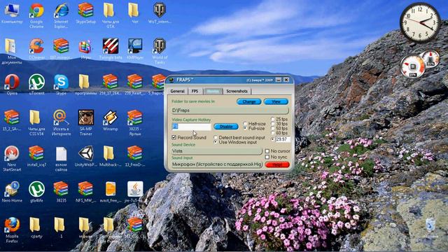
Task: Click the Mozilla Firefox shortcut
Action: [12, 230]
